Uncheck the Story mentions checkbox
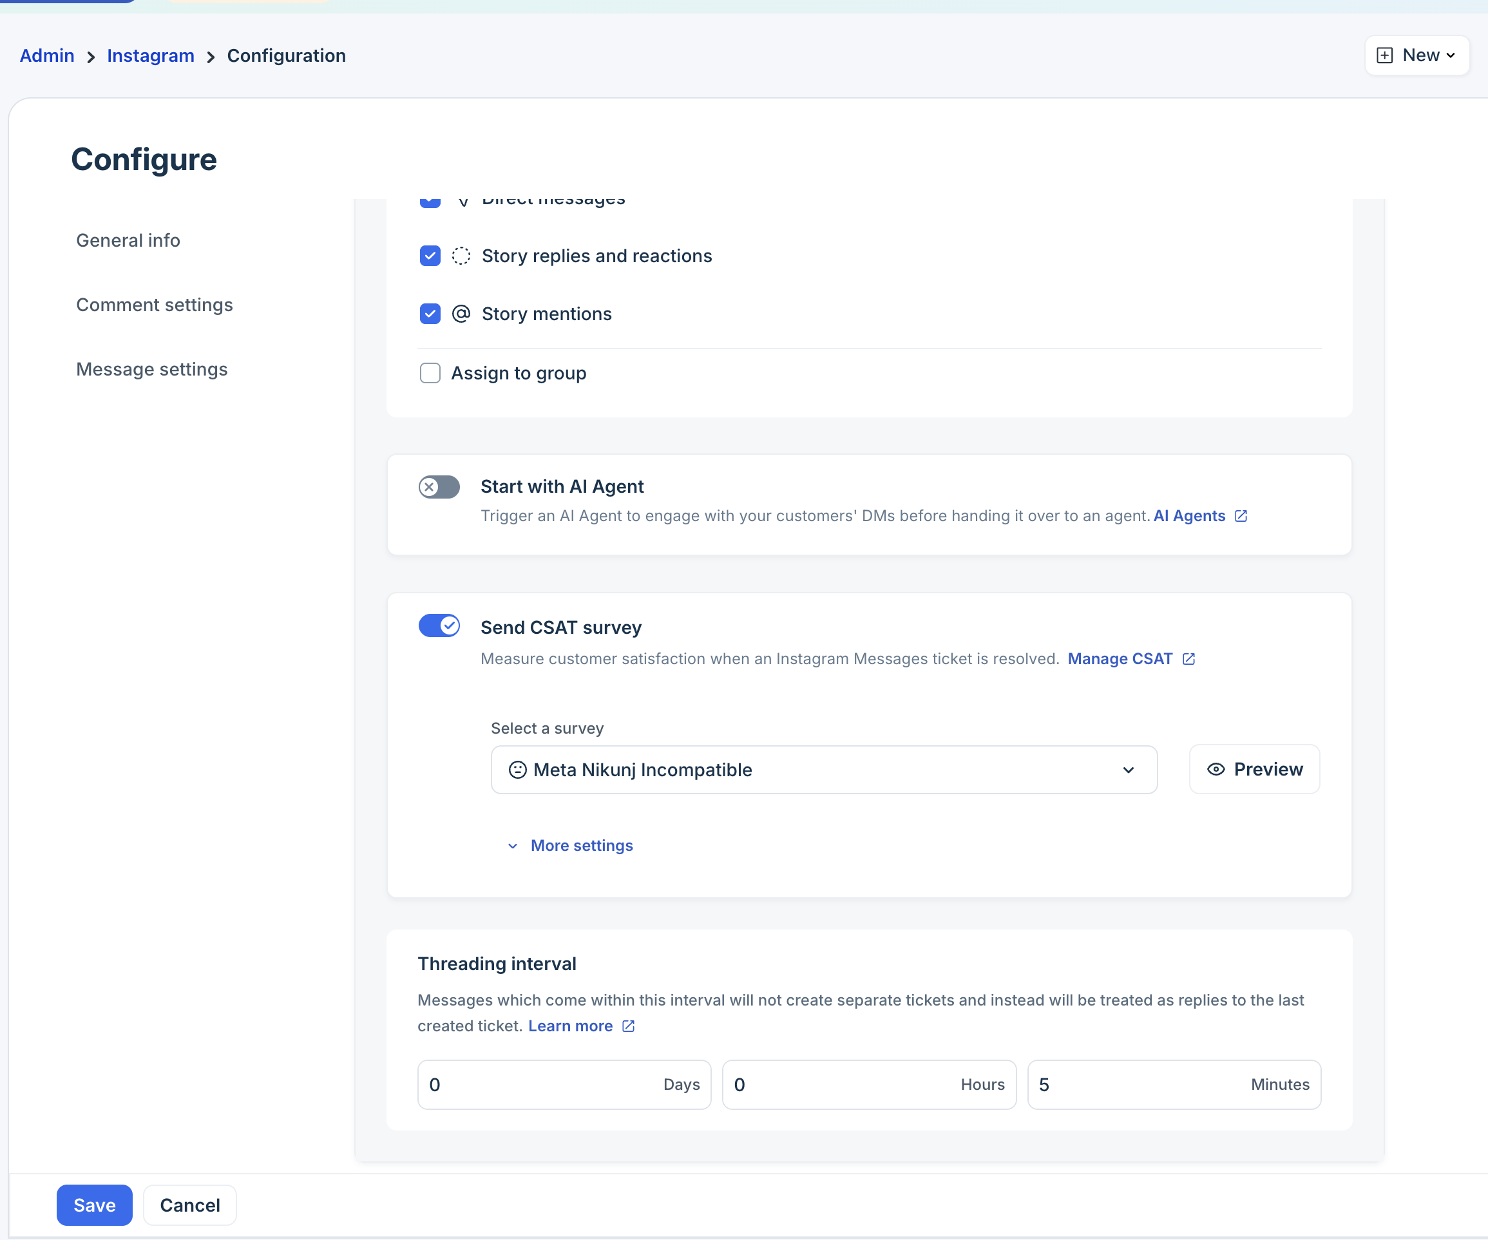The width and height of the screenshot is (1488, 1240). tap(430, 314)
